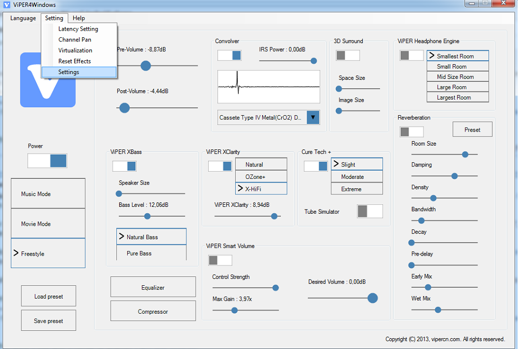518x349 pixels.
Task: Enable the 3D Surround switch
Action: (348, 55)
